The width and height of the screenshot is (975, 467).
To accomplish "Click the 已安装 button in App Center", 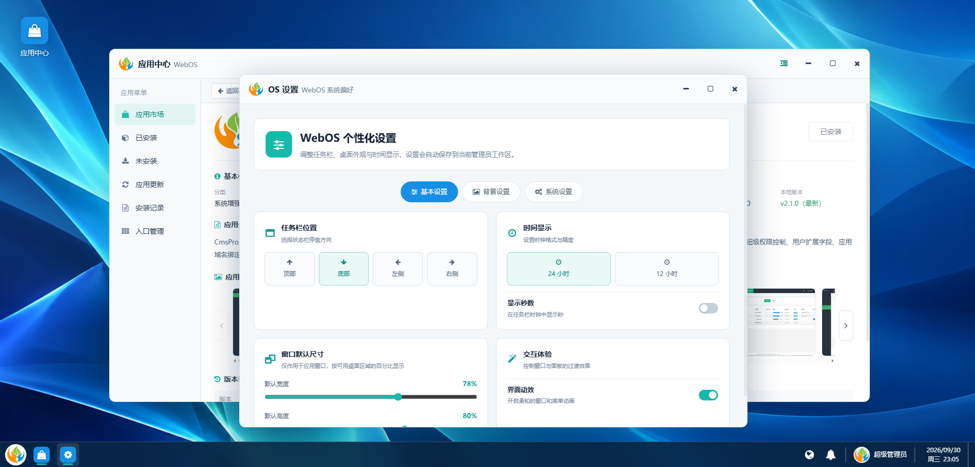I will point(831,132).
